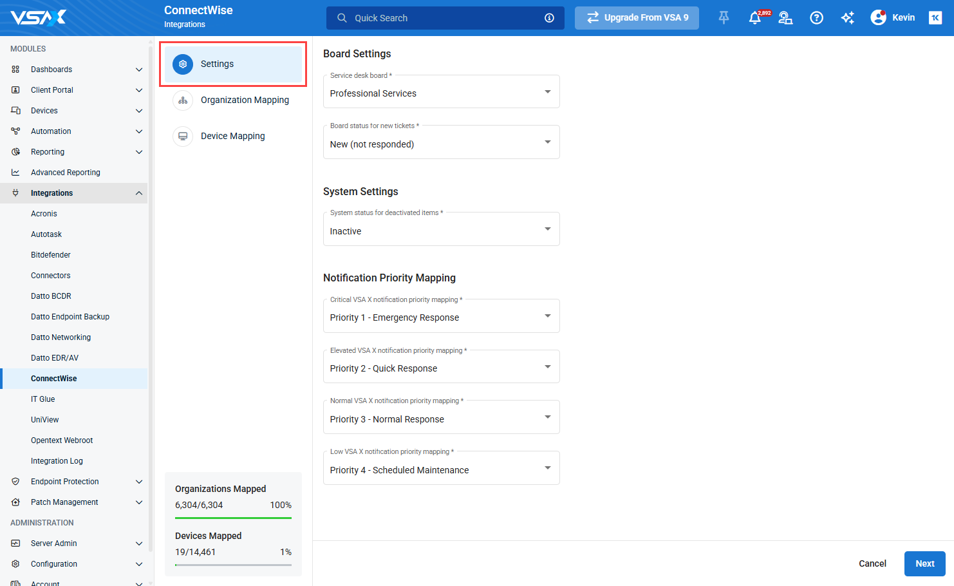This screenshot has width=954, height=586.
Task: Open the notifications bell
Action: click(755, 18)
